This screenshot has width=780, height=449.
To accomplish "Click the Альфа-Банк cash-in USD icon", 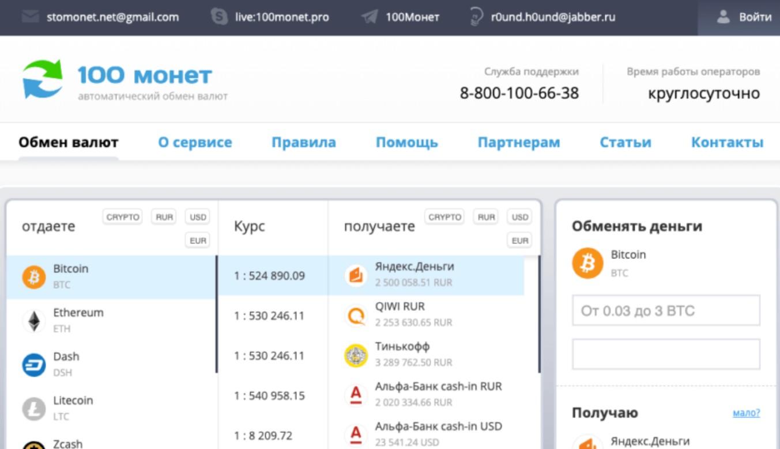I will 356,435.
